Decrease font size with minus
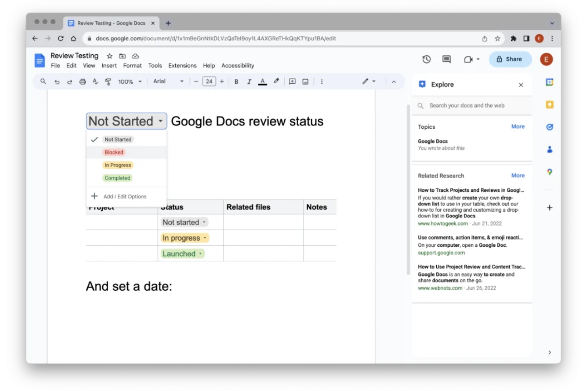This screenshot has height=391, width=587. coord(196,81)
